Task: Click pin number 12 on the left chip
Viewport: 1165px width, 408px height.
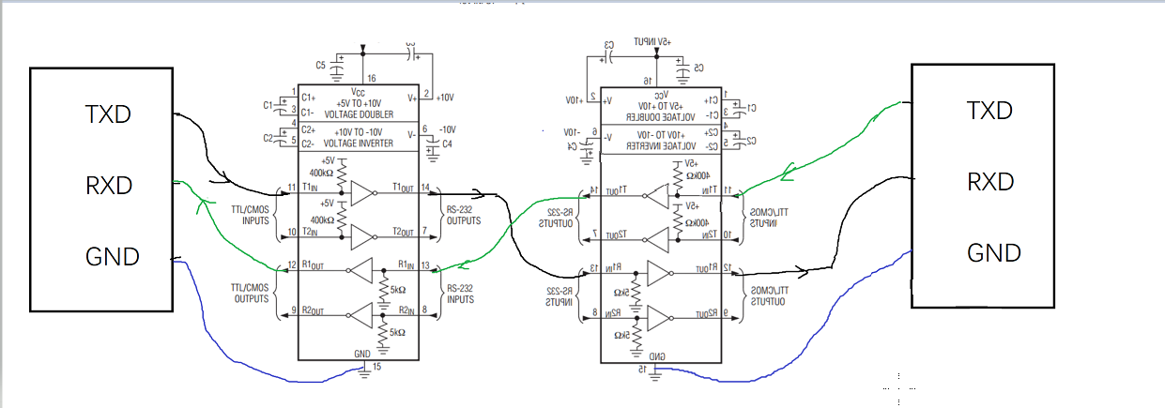Action: pos(293,265)
